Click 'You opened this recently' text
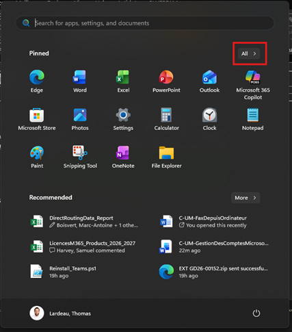 (216, 225)
